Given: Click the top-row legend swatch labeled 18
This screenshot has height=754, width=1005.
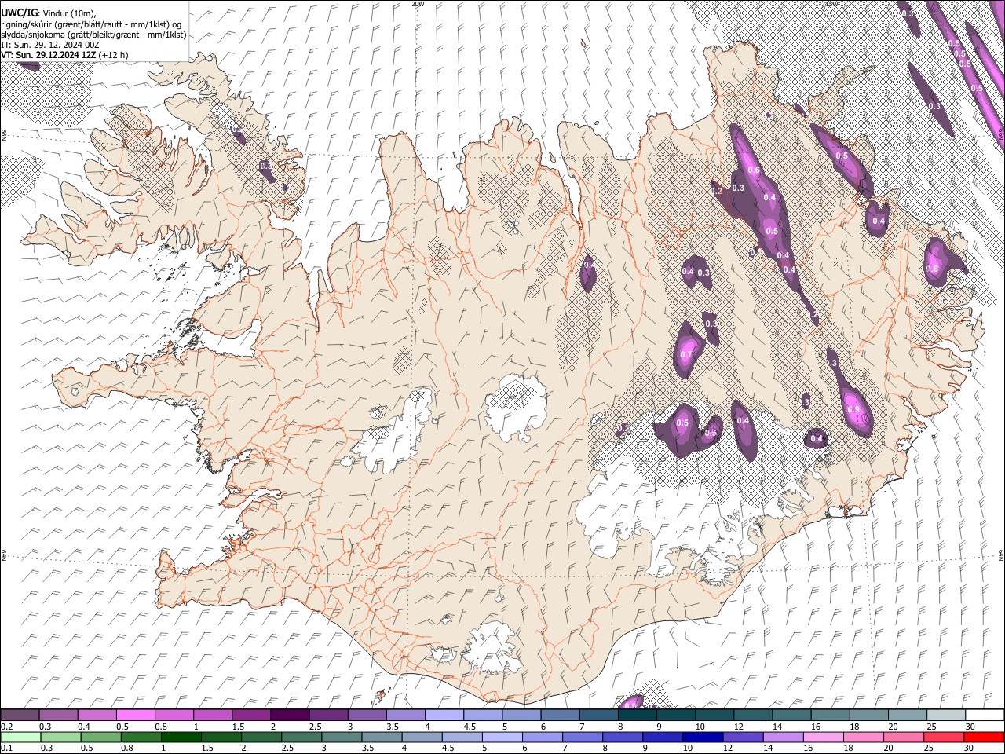Looking at the screenshot, I should (868, 715).
